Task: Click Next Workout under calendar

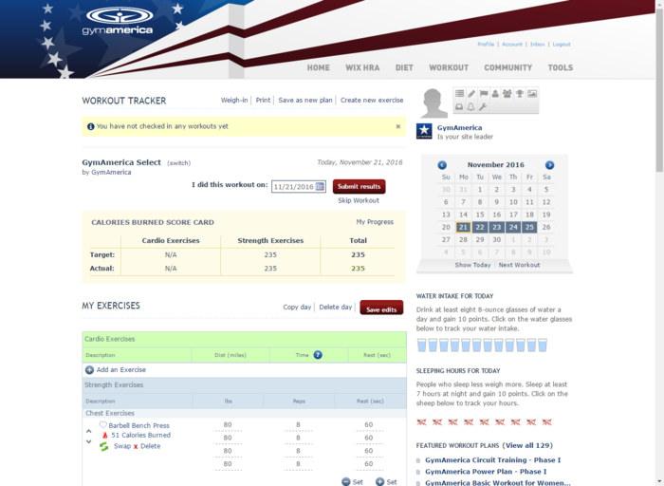Action: [x=519, y=265]
